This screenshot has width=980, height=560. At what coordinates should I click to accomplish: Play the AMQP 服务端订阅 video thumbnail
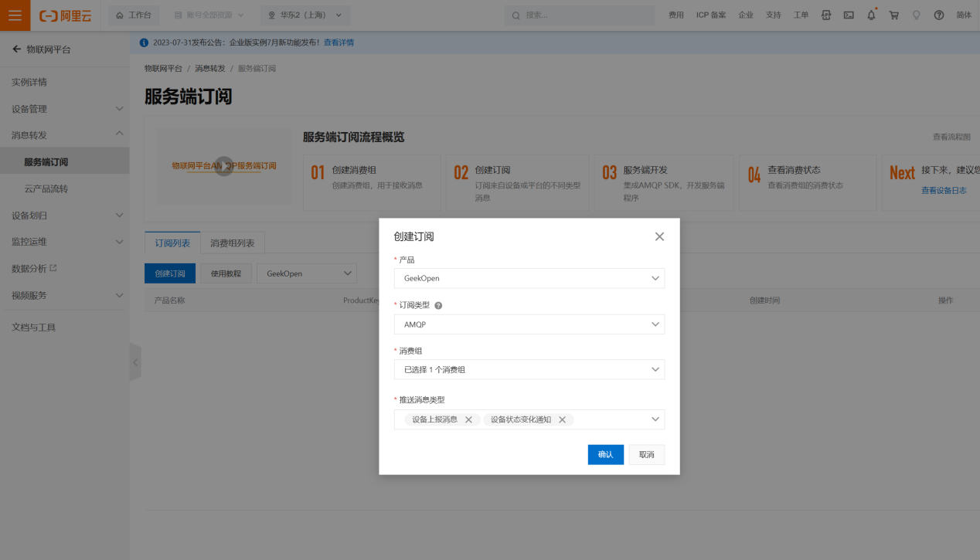(223, 166)
